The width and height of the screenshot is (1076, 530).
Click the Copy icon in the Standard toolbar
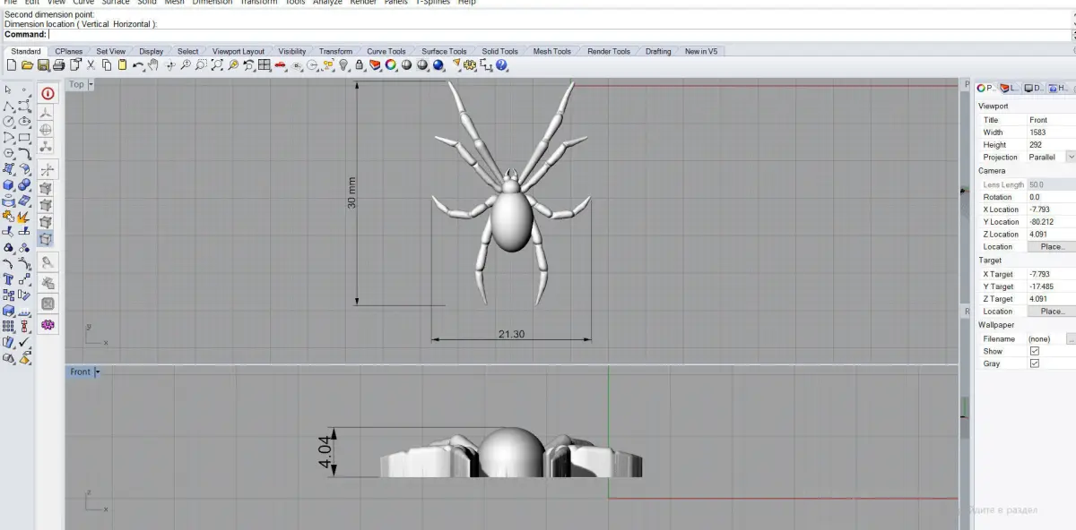[107, 65]
